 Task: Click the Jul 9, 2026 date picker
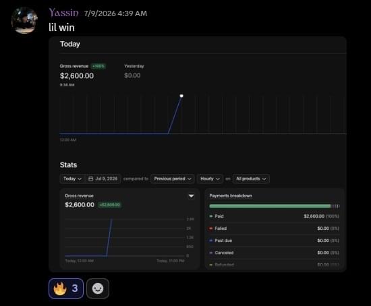(103, 179)
